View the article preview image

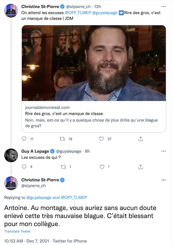tap(94, 63)
